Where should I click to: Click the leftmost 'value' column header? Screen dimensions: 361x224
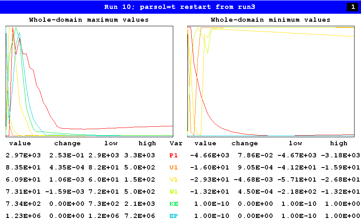click(20, 143)
